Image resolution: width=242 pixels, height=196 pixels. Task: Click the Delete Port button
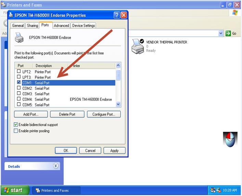[x=67, y=114]
